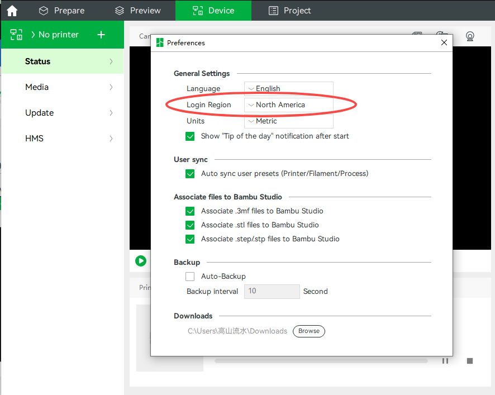Click the chevron next to Status
The image size is (495, 395).
click(111, 61)
